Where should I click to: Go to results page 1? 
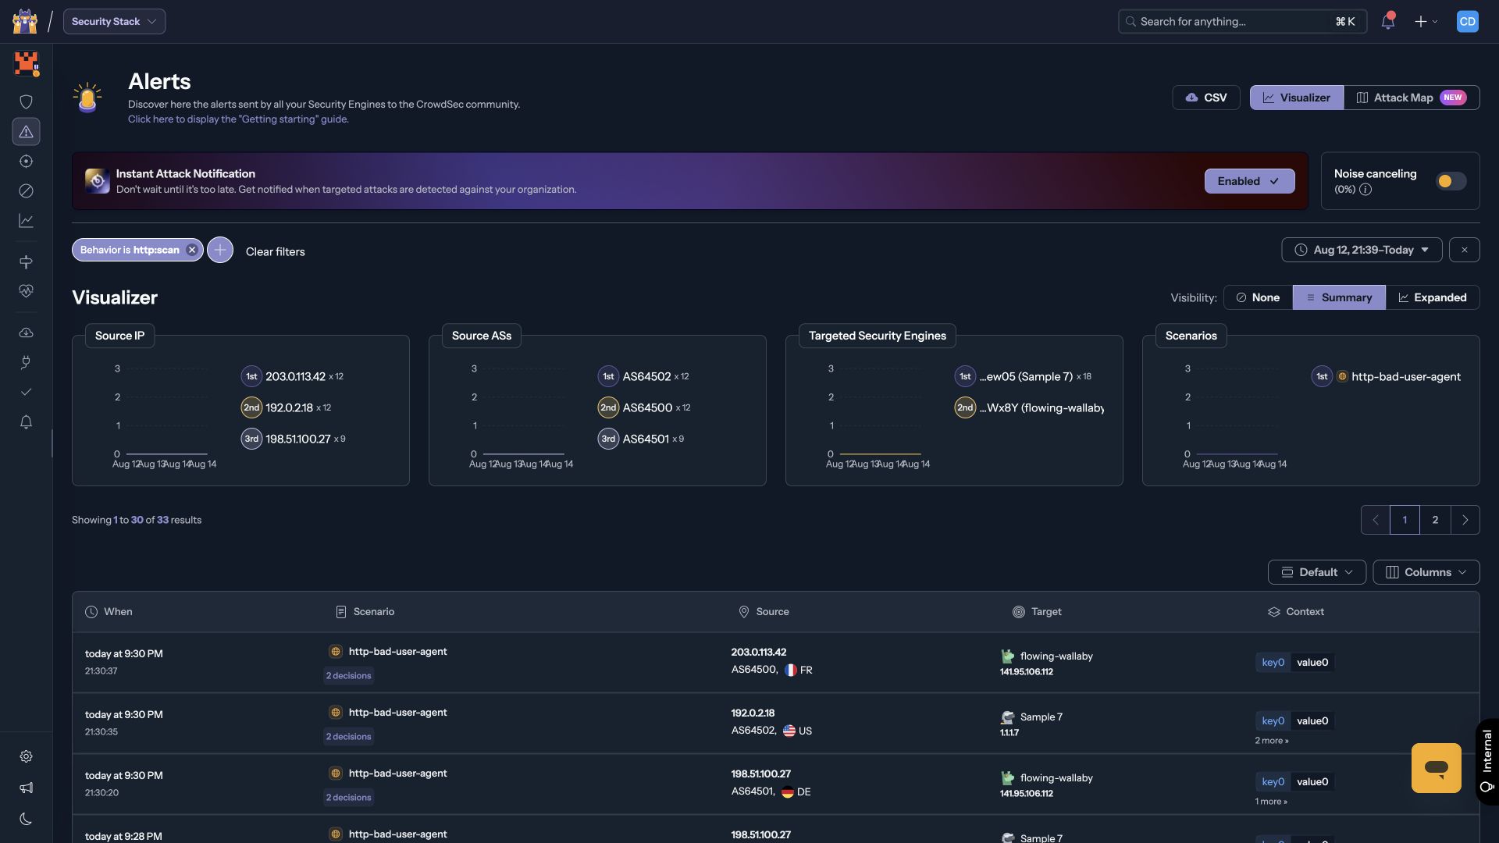pyautogui.click(x=1405, y=520)
